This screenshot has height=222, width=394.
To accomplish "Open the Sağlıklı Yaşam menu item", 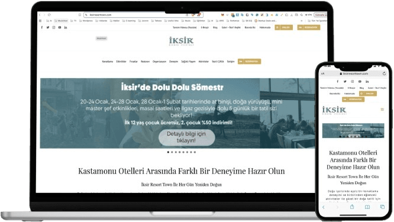I will (188, 62).
